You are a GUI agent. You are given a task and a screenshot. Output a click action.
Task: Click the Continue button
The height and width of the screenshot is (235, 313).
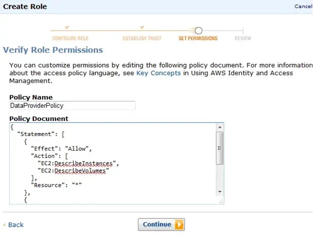point(161,224)
